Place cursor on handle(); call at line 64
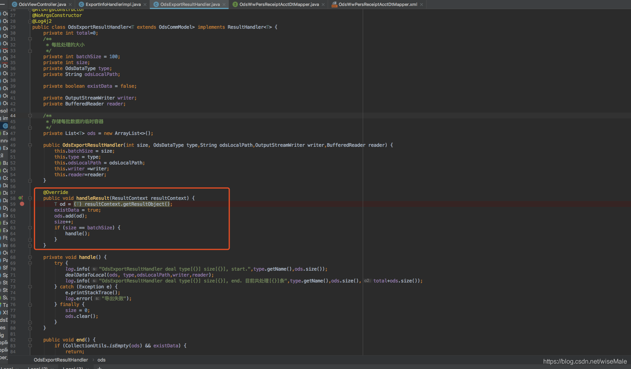The image size is (631, 369). (x=77, y=234)
